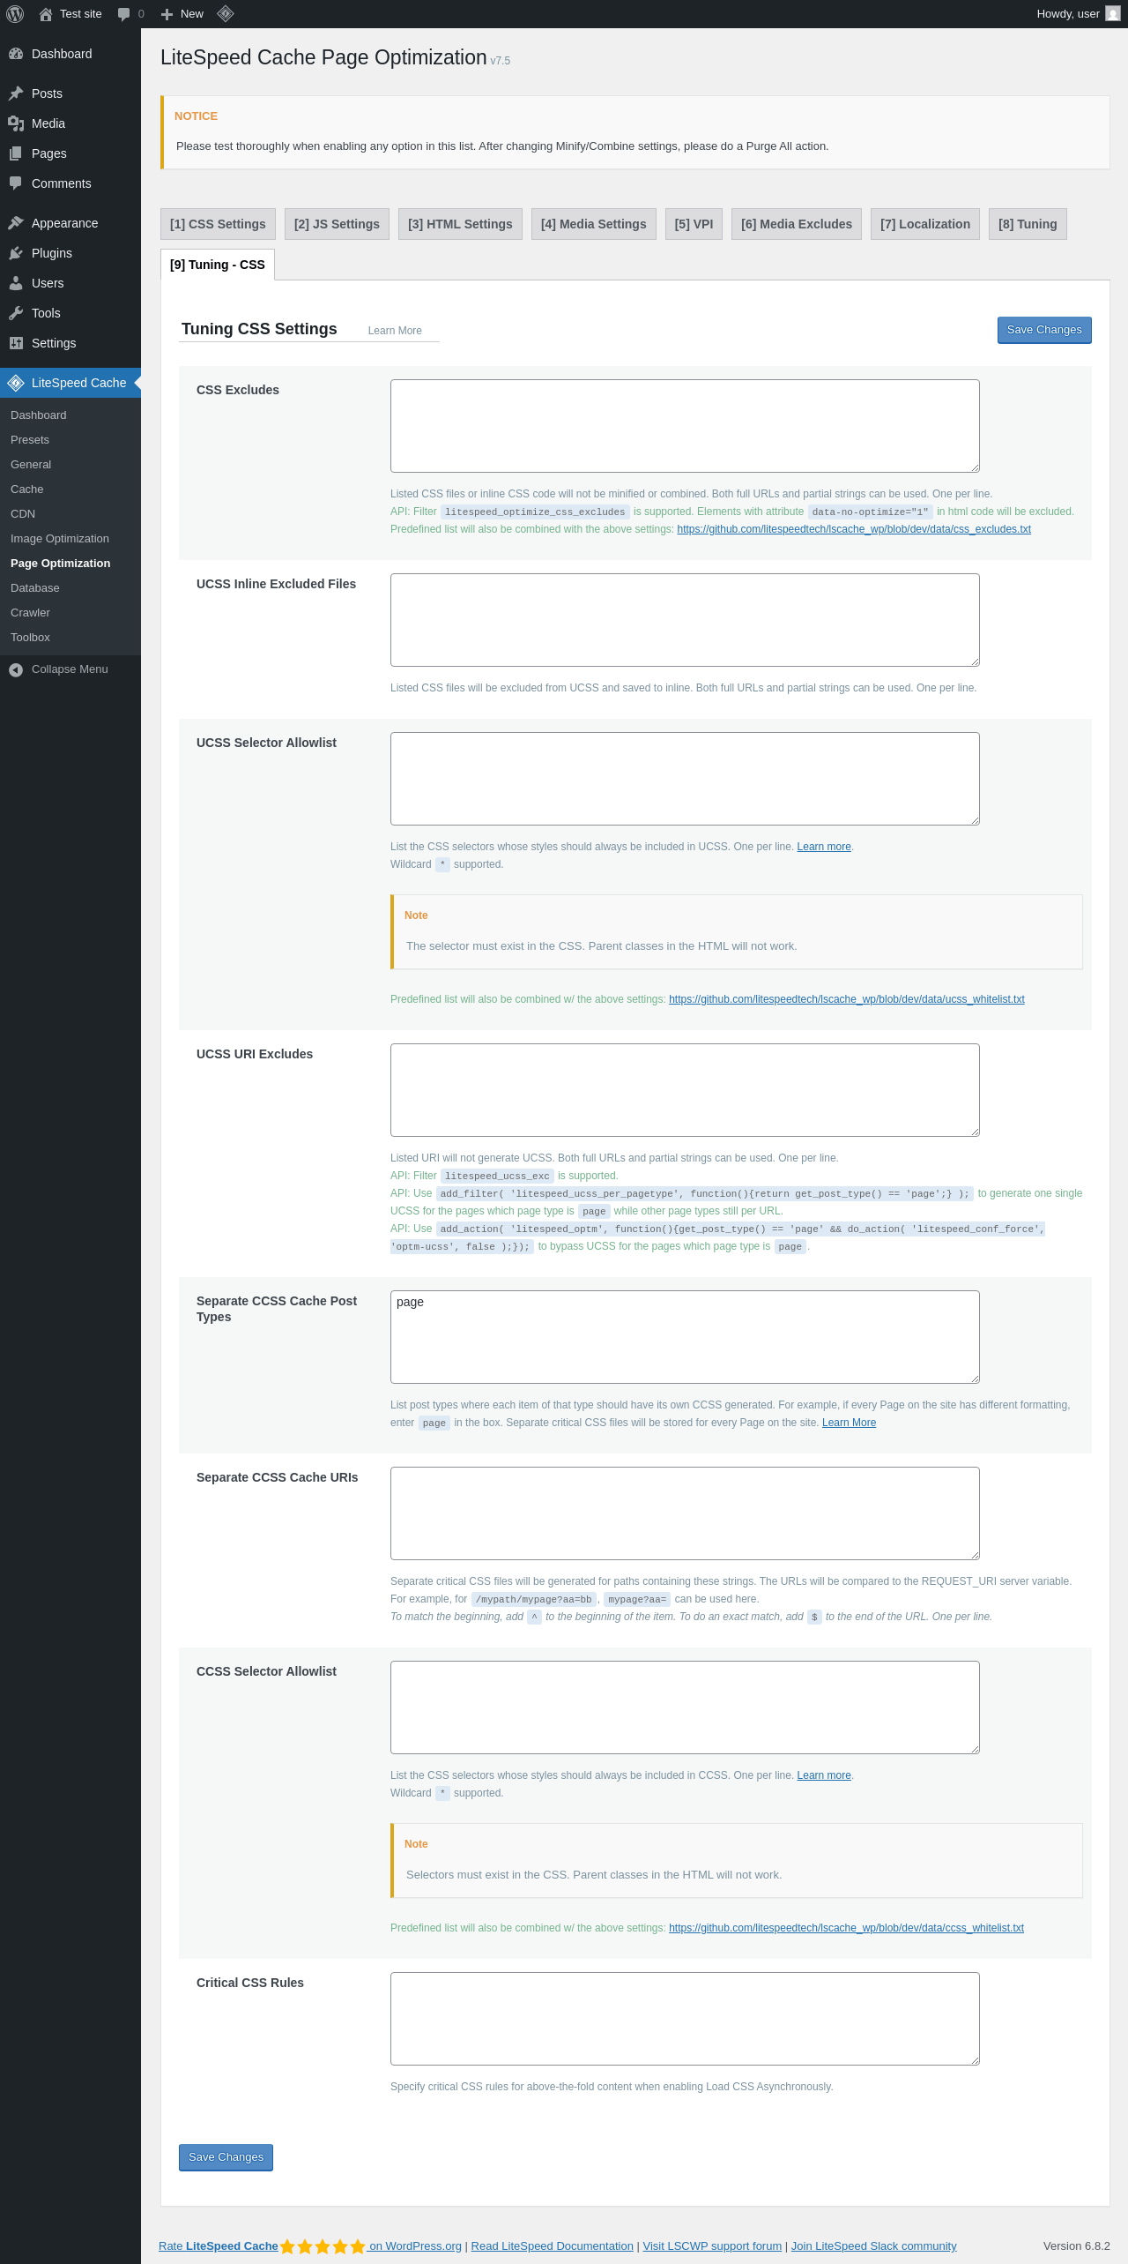Switch to the [1] CSS Settings tab

pyautogui.click(x=218, y=224)
